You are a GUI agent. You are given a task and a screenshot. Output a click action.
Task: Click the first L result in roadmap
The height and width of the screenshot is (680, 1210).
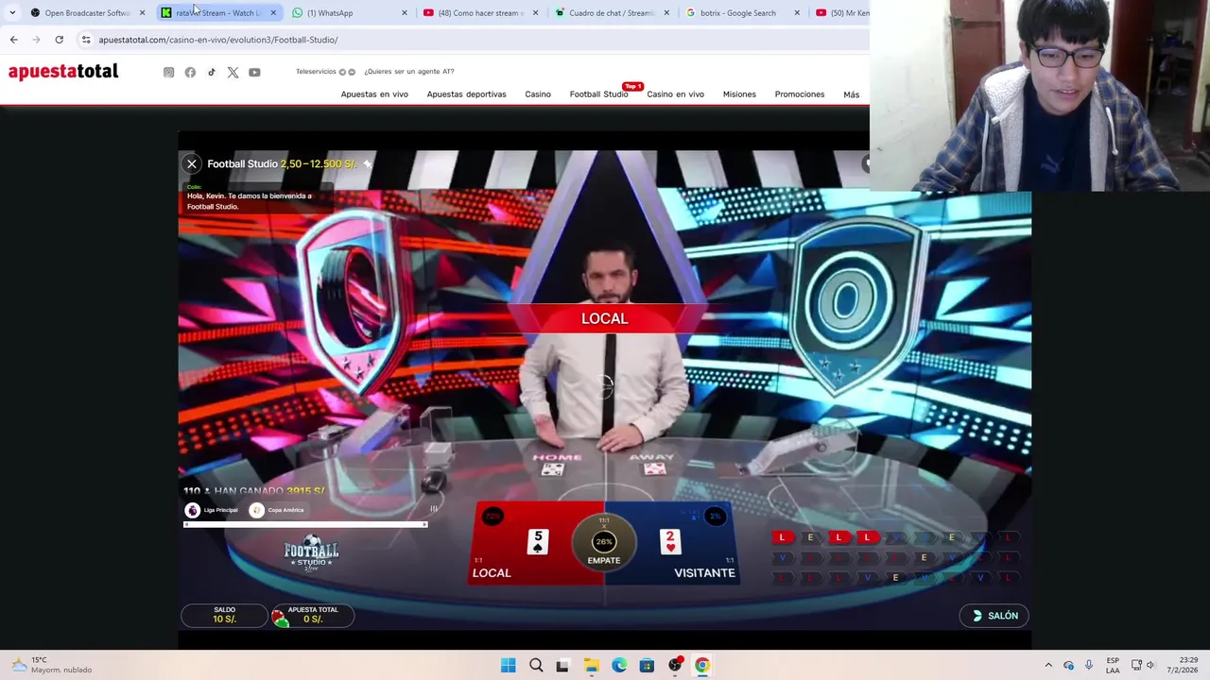(x=782, y=537)
